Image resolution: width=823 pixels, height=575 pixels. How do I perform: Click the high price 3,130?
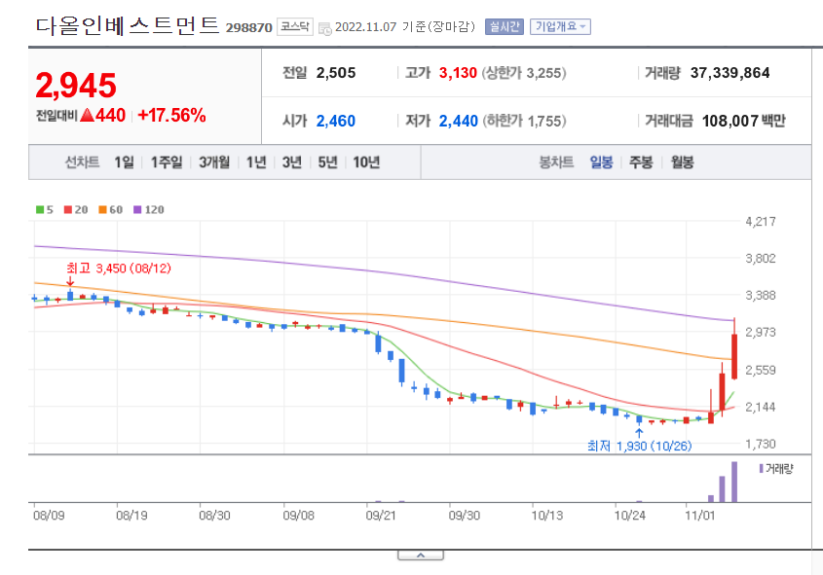(458, 73)
